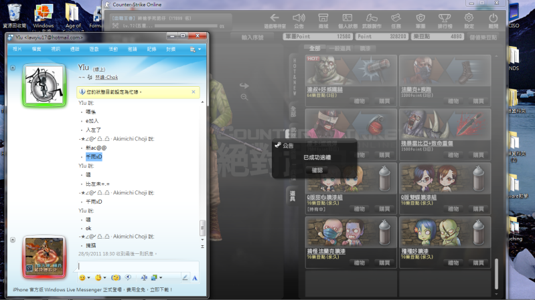Open 達叔+好感鐵鎚 item name link
Screen dimensions: 535x300
tap(325, 90)
